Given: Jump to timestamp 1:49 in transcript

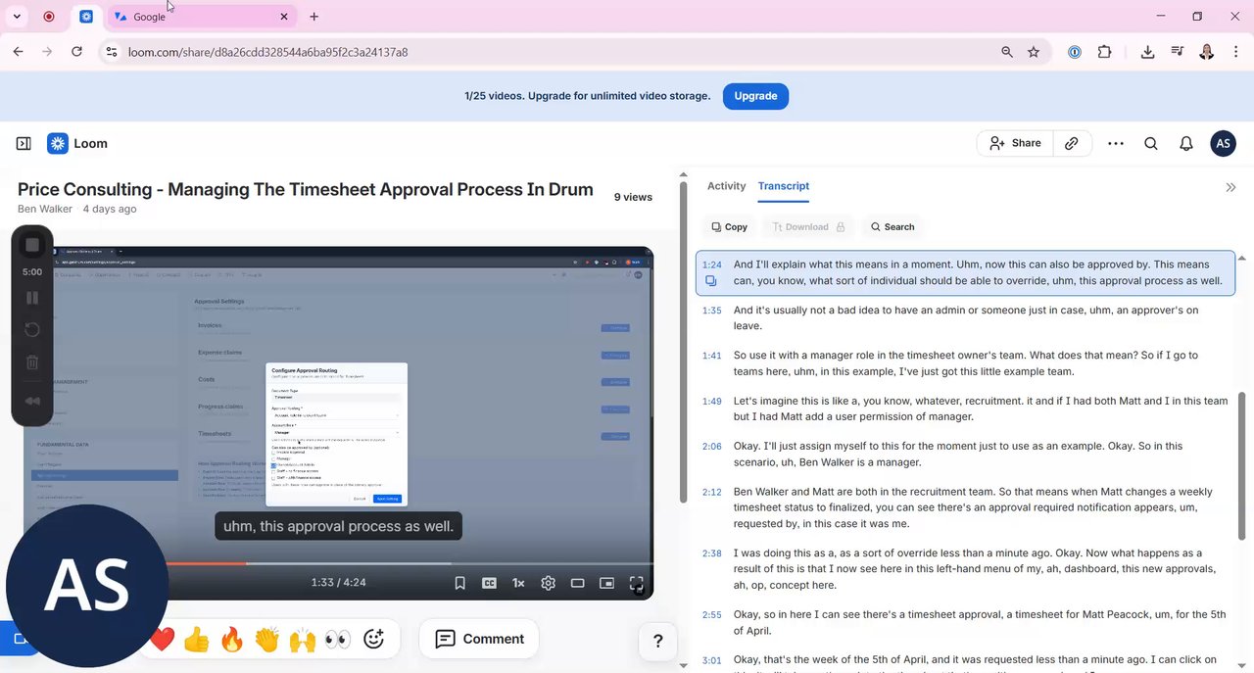Looking at the screenshot, I should click(711, 402).
